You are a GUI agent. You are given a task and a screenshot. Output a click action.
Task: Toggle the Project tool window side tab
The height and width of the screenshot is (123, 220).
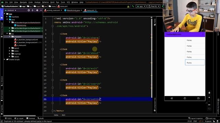pos(2,14)
